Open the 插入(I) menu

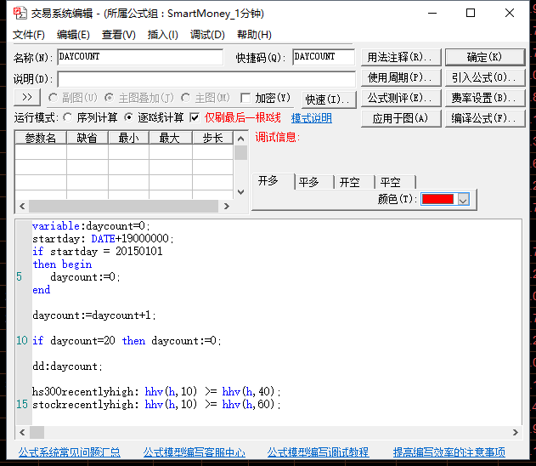tap(163, 35)
